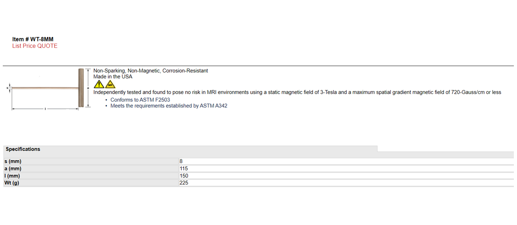The image size is (517, 225).
Task: Click the wrench handle in the diagram
Action: [x=81, y=88]
